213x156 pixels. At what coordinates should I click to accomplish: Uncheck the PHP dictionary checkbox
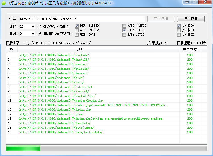124,30
